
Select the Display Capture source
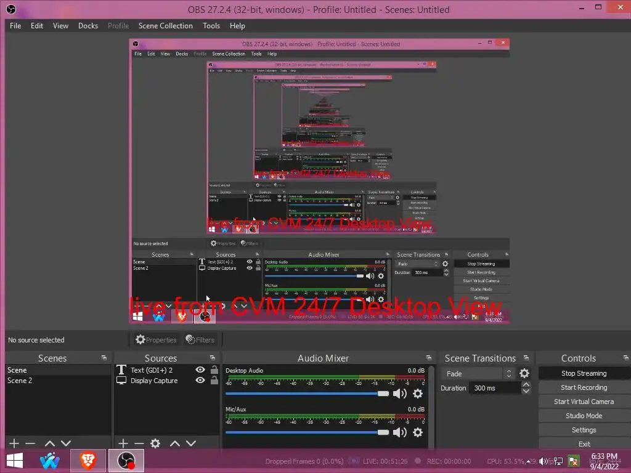click(154, 381)
